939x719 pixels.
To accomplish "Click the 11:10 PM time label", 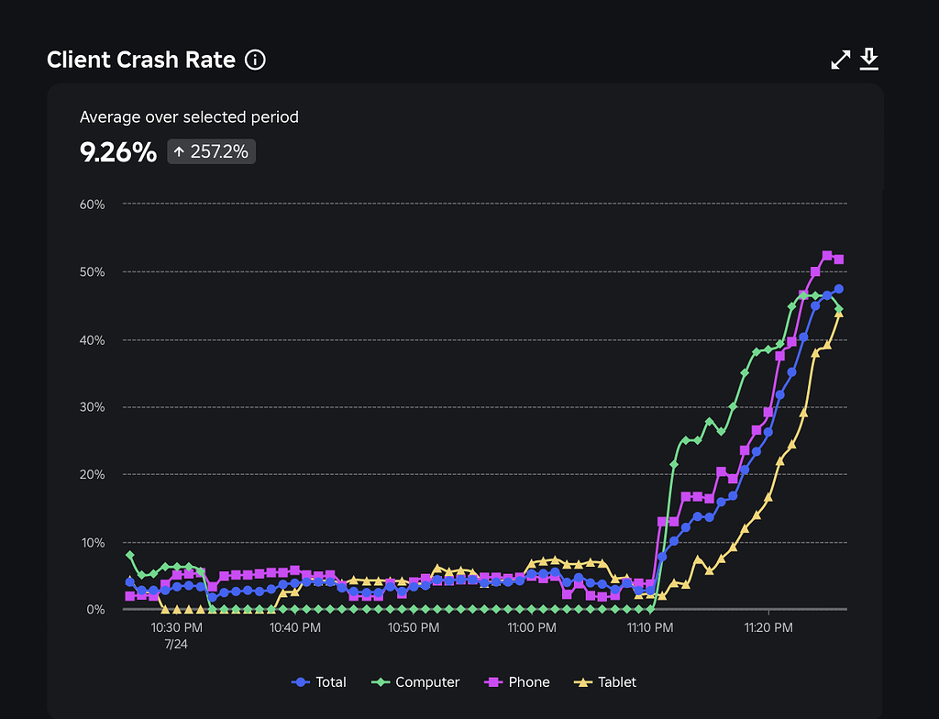I will tap(650, 628).
